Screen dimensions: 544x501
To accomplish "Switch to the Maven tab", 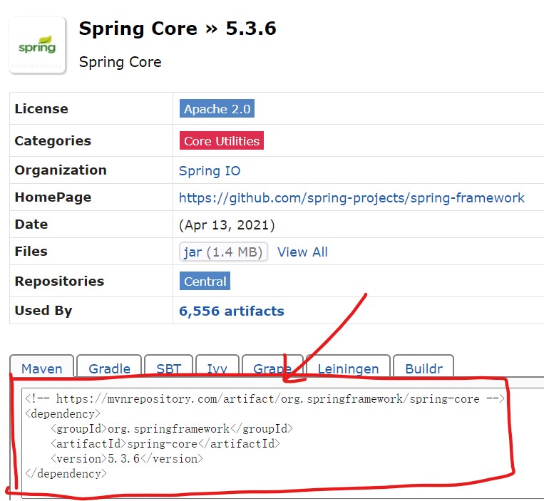I will click(x=41, y=366).
